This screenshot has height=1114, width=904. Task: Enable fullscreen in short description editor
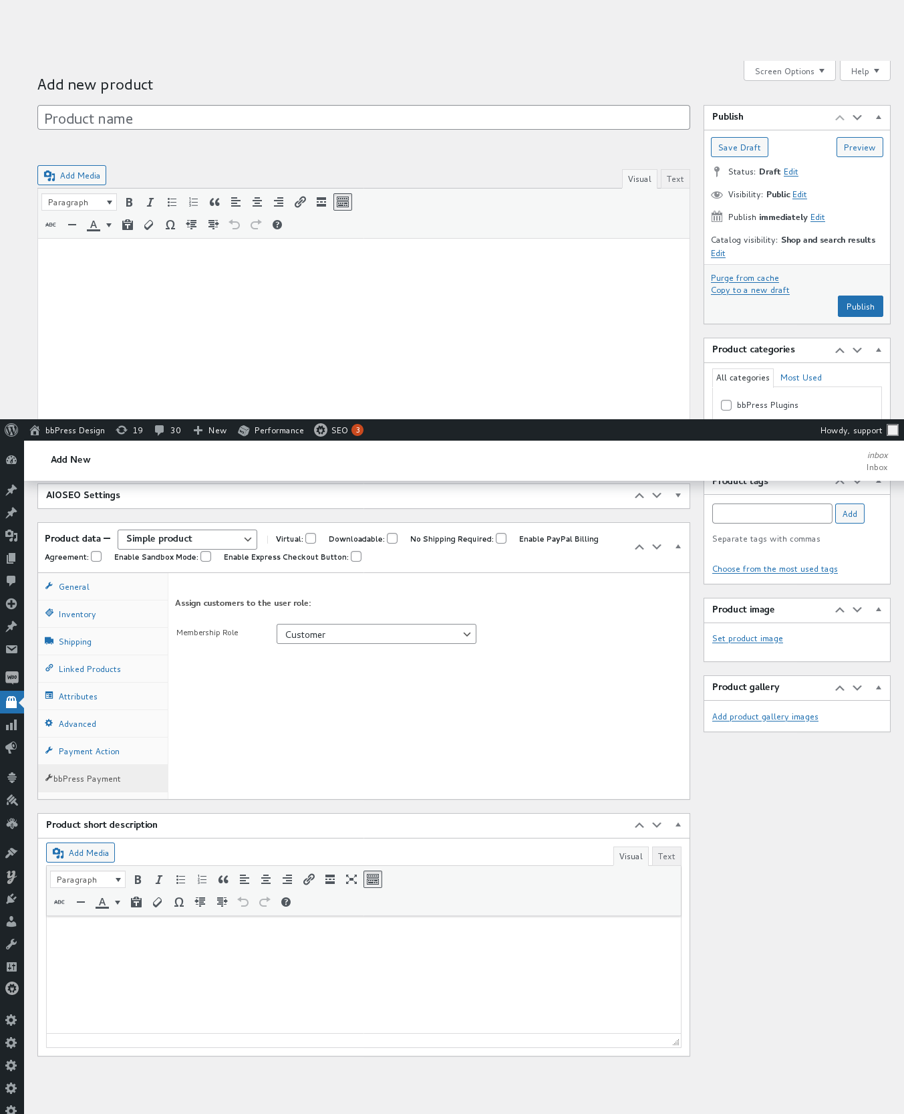pyautogui.click(x=351, y=879)
